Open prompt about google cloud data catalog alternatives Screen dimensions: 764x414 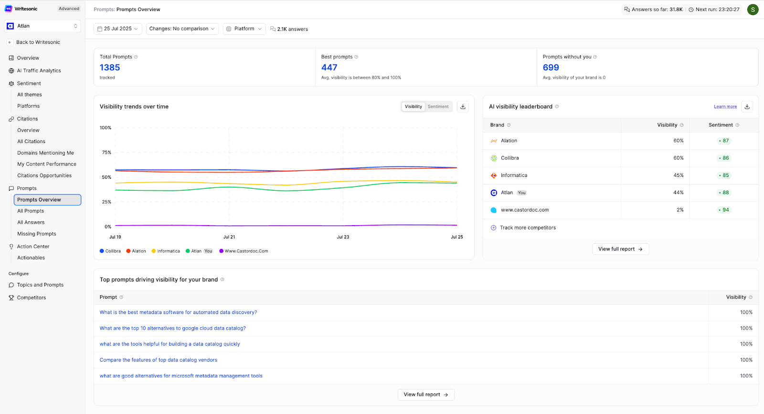172,329
